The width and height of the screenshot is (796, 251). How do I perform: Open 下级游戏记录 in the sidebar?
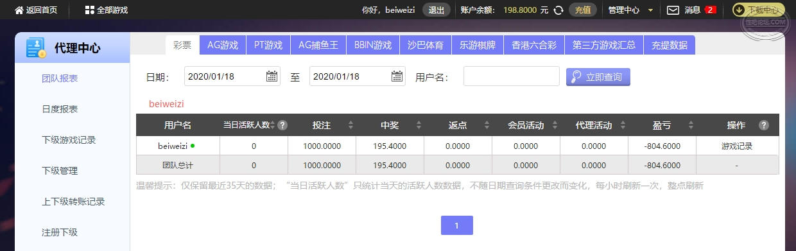(x=69, y=140)
